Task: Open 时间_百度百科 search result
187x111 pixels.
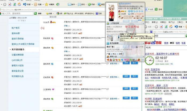Action: pos(152,70)
